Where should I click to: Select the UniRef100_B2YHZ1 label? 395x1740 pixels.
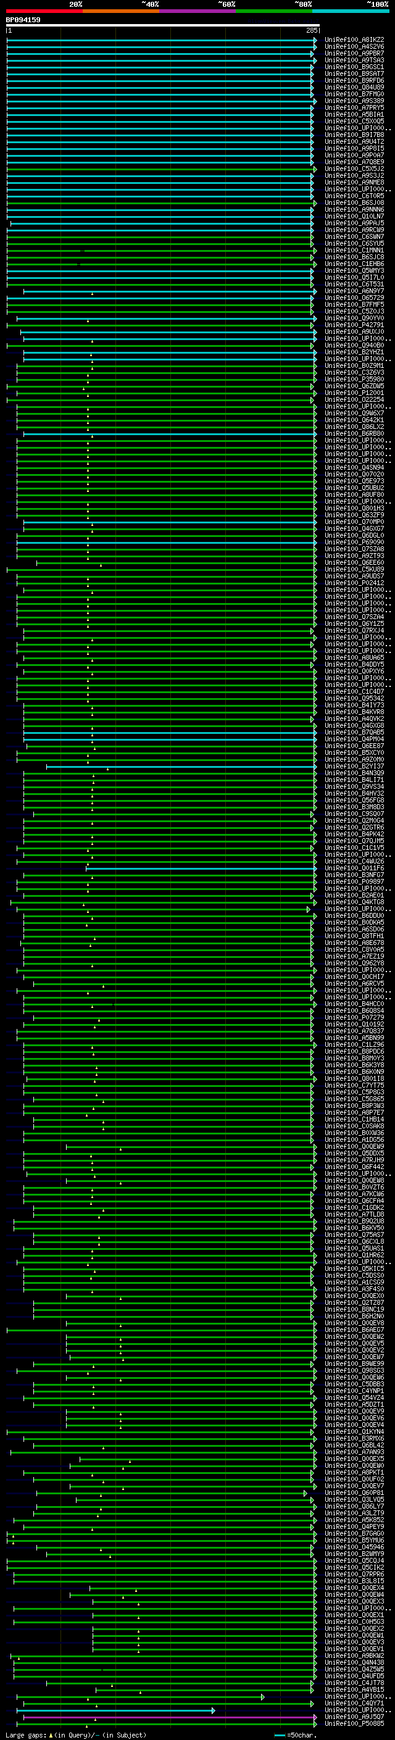(x=354, y=352)
